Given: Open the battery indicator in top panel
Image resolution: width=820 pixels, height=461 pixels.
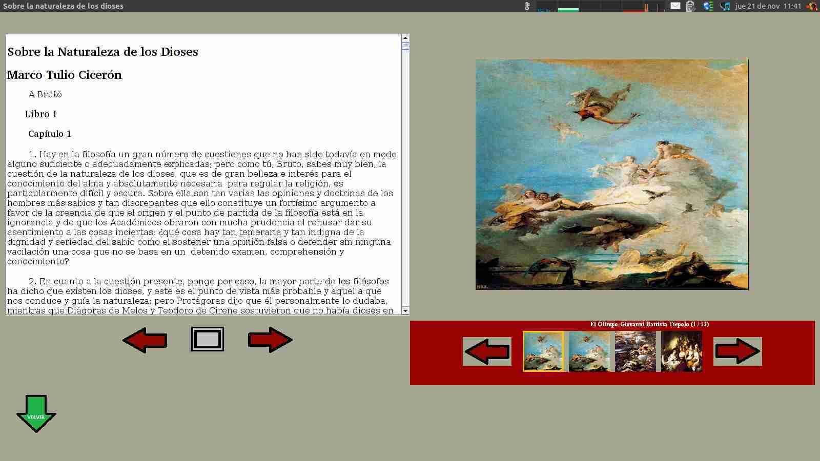Looking at the screenshot, I should [x=690, y=6].
